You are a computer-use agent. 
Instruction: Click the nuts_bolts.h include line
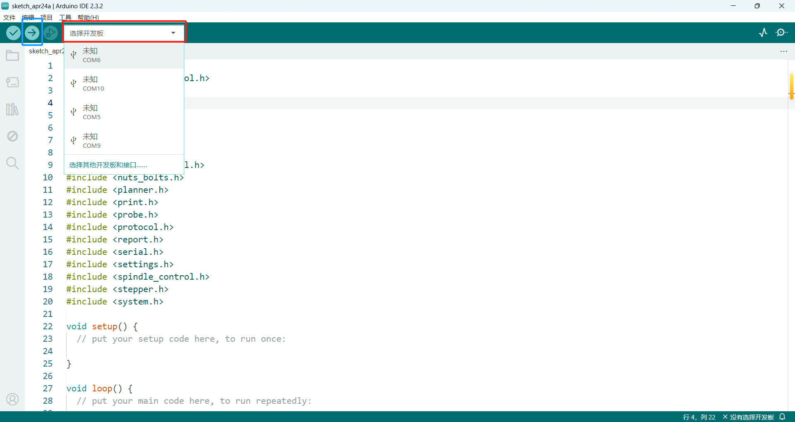pyautogui.click(x=125, y=177)
